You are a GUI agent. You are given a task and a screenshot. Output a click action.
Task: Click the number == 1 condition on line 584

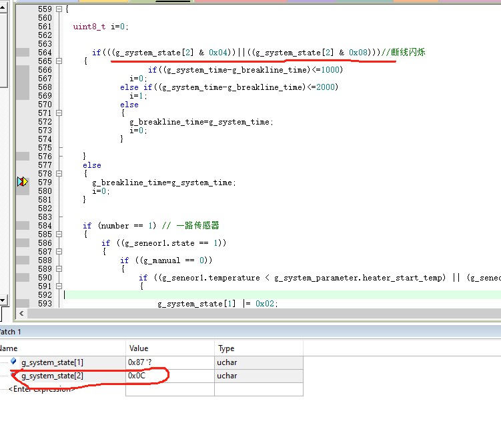click(x=127, y=226)
